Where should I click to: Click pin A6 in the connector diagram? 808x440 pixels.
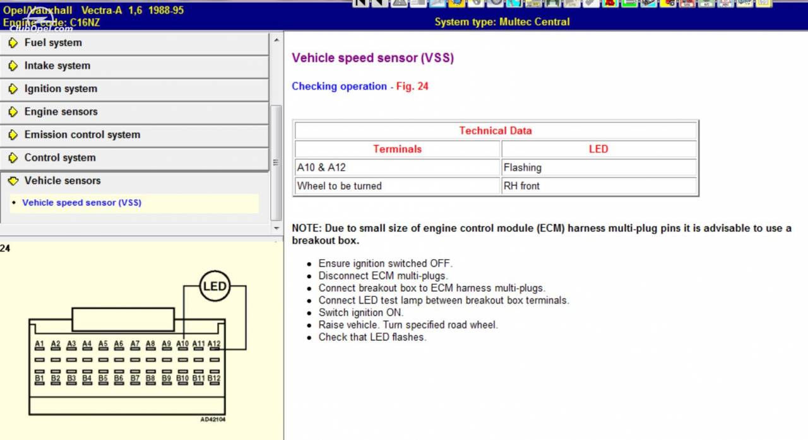(x=119, y=345)
